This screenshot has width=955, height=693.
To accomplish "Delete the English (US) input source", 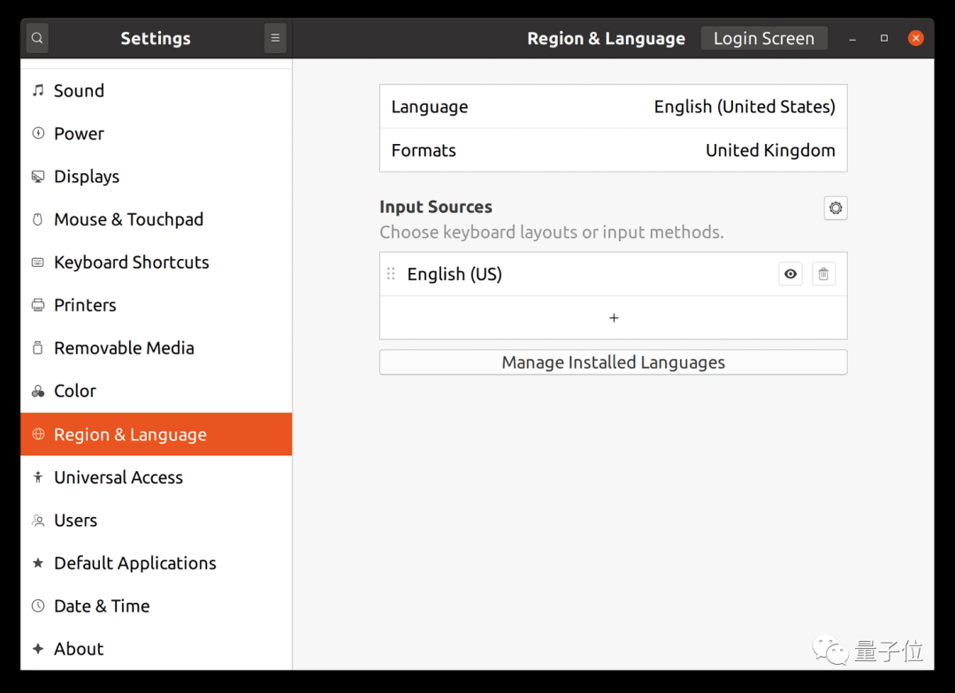I will (823, 274).
